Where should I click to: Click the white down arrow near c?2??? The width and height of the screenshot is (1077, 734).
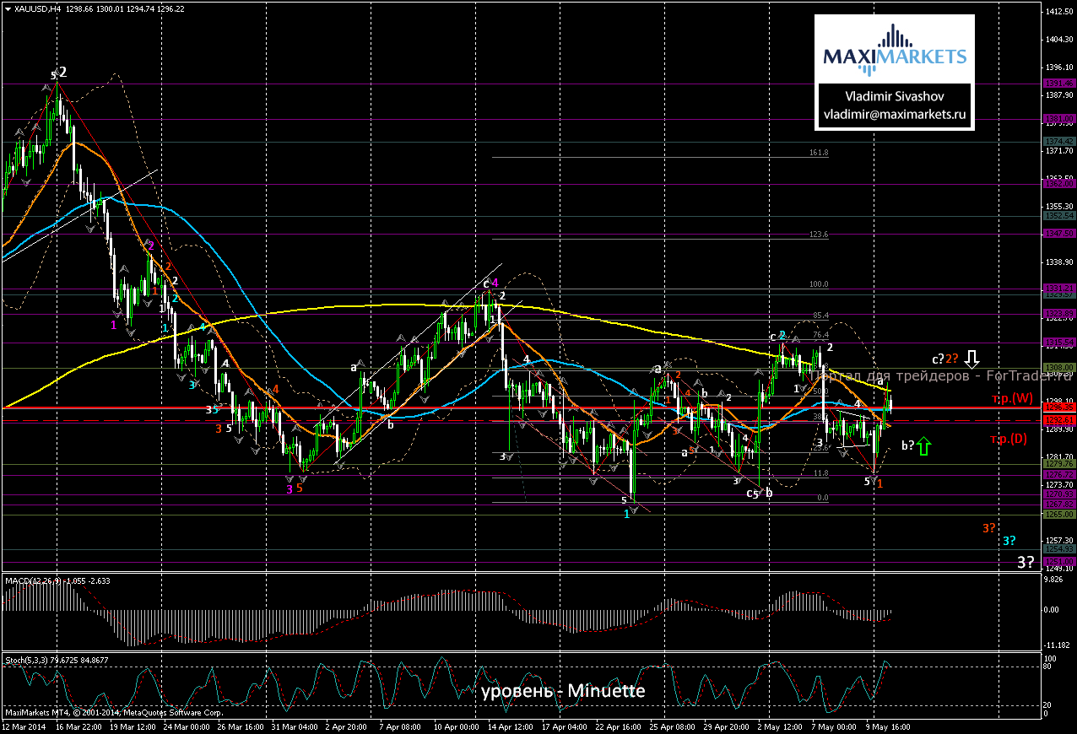point(971,359)
